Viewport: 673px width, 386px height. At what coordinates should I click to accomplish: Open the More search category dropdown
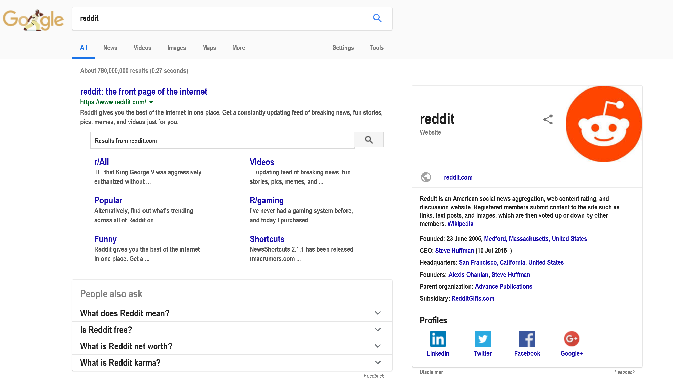238,48
